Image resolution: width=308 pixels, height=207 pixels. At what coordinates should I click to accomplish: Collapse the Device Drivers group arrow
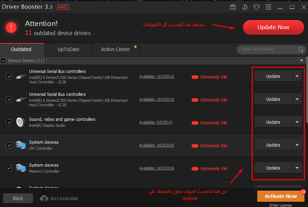301,61
